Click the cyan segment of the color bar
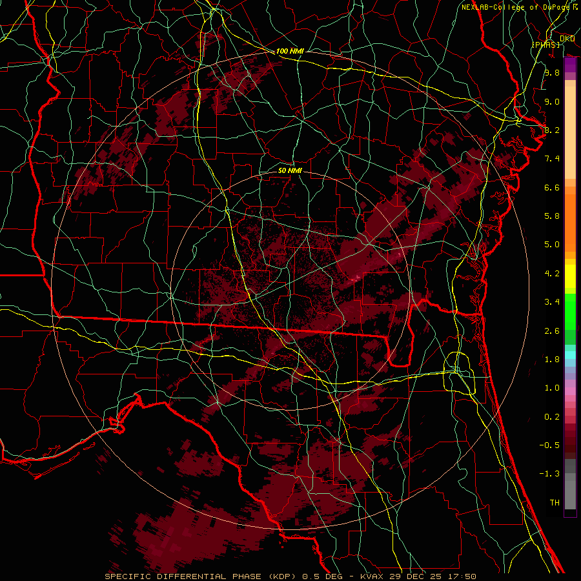 570,355
